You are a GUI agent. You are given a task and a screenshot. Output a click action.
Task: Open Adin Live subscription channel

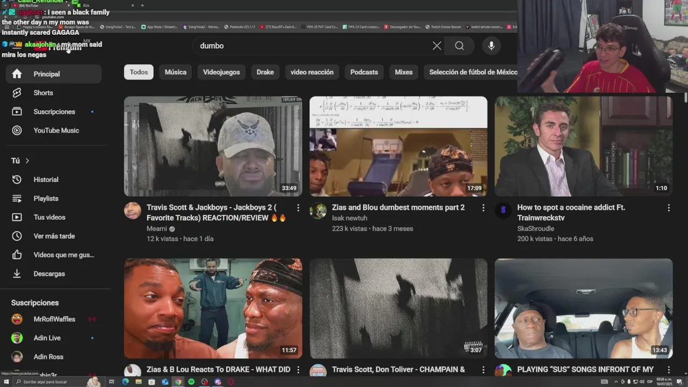(53, 338)
